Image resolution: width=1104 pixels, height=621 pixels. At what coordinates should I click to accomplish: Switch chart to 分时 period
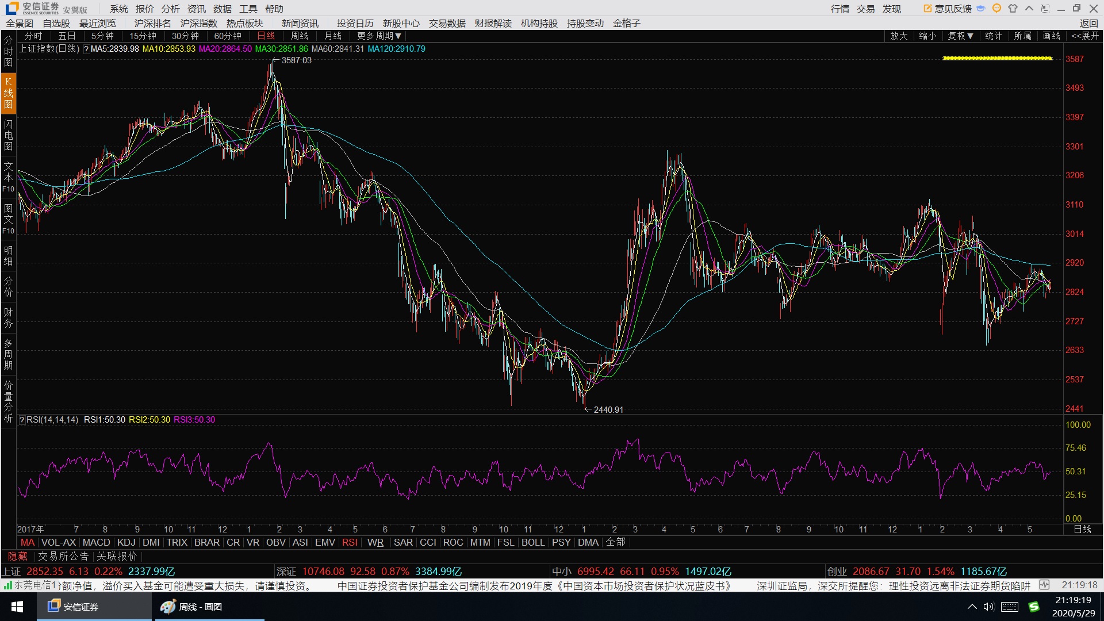[33, 36]
